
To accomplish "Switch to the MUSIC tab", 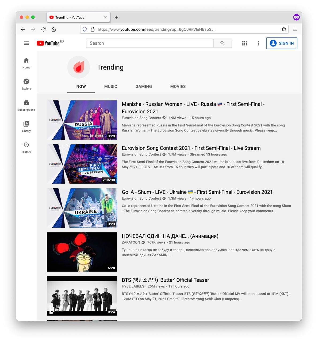I will 111,87.
